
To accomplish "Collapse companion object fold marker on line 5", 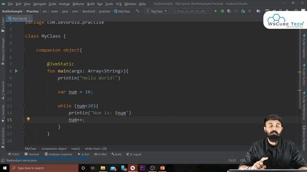I will click(x=23, y=50).
